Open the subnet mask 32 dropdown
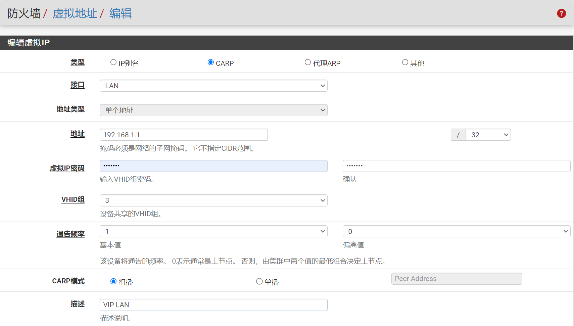The image size is (574, 326). [x=488, y=135]
